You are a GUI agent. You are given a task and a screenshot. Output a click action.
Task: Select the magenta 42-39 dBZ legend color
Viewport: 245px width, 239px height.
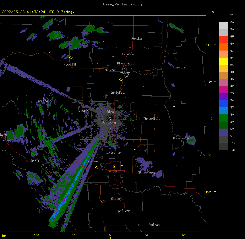(x=223, y=89)
